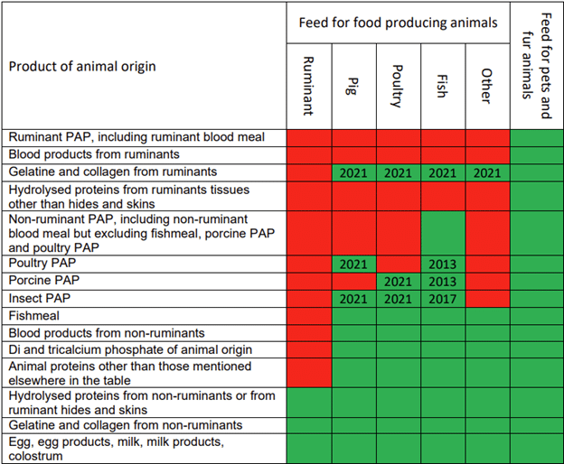Click the 2017 cell in Insect PAP row
Viewport: 564px width, 464px height.
pos(443,299)
